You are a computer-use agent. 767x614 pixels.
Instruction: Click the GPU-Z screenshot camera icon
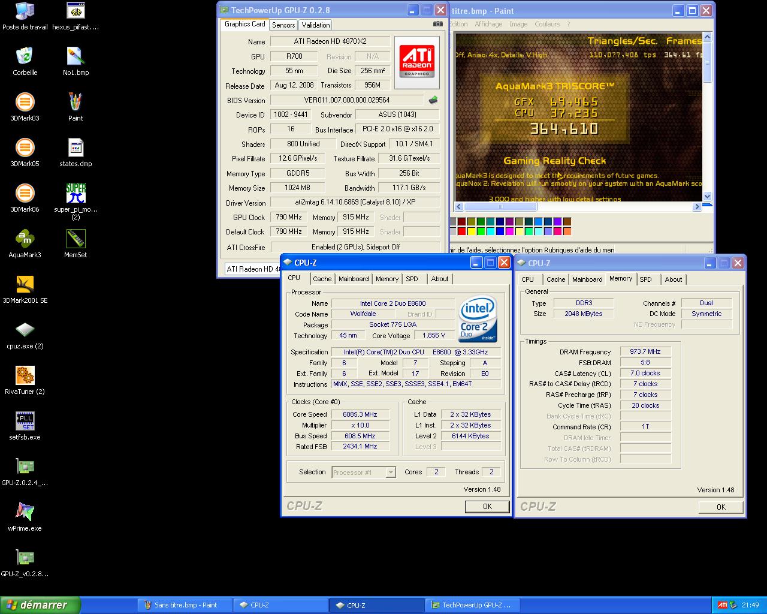click(438, 24)
